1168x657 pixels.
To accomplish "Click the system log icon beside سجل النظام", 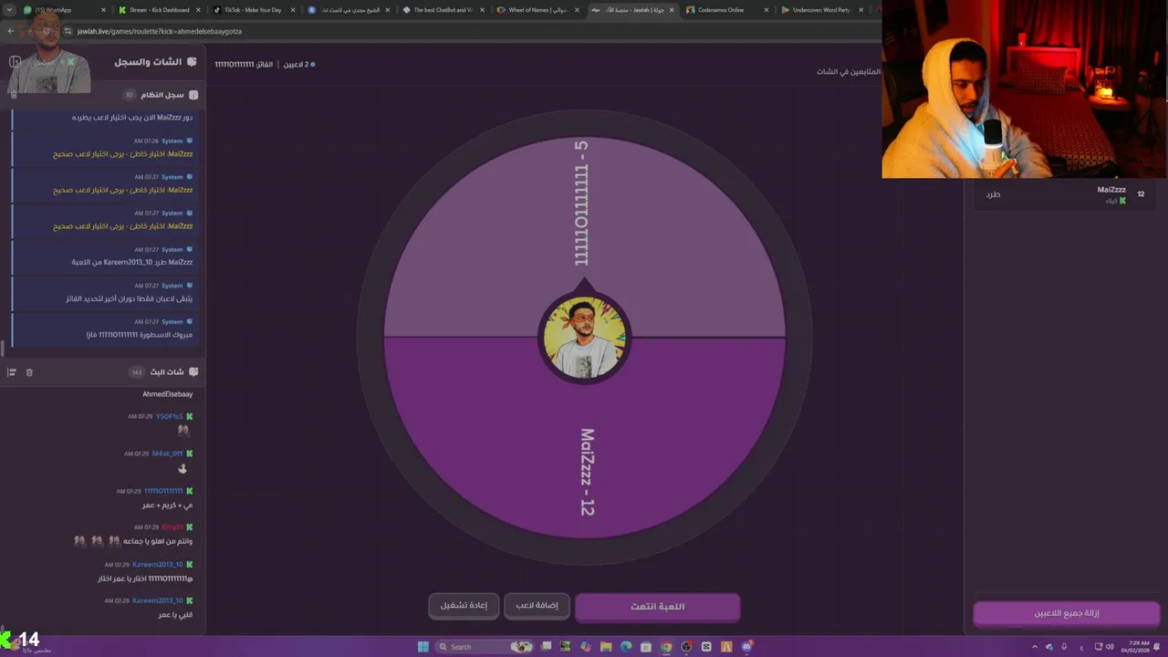I will click(193, 95).
